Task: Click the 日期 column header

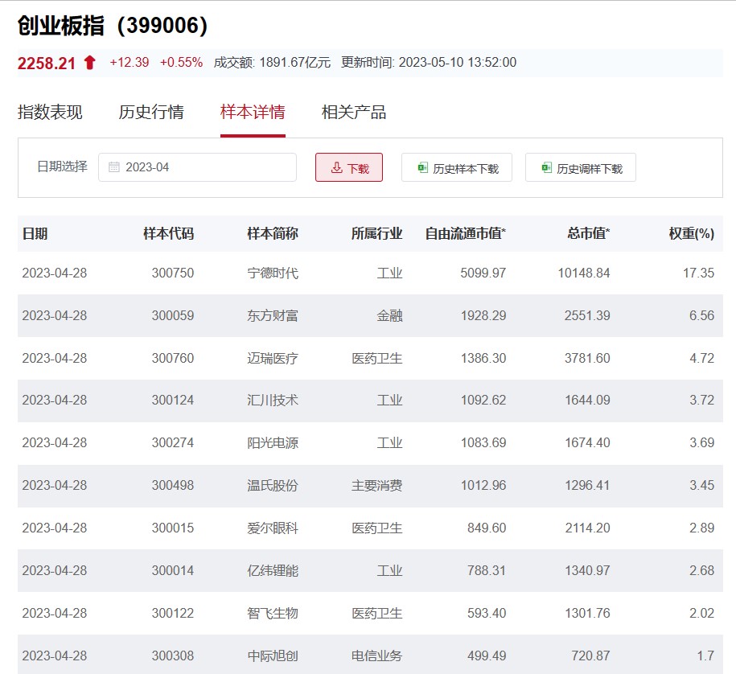Action: 35,233
